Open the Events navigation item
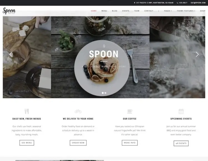 pyautogui.click(x=126, y=11)
